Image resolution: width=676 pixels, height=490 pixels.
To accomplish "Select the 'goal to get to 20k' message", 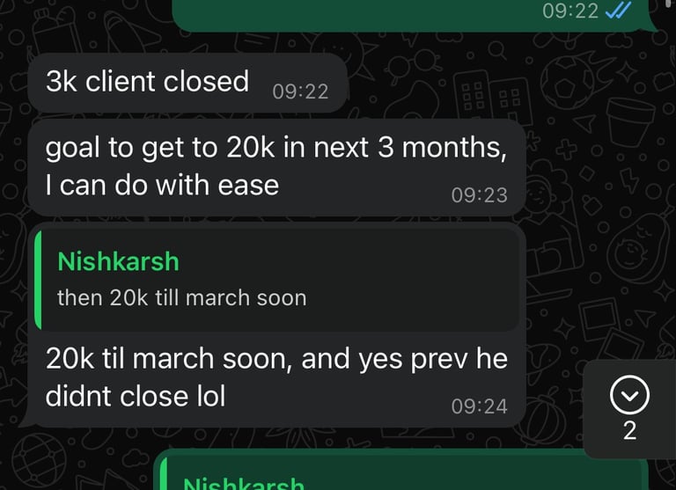I will click(276, 167).
